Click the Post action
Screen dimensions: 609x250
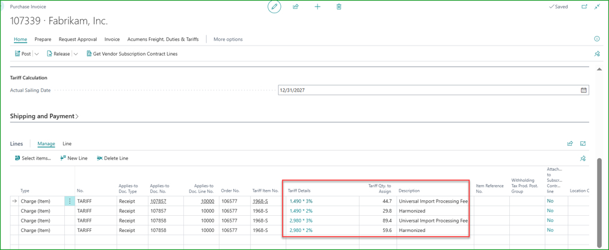coord(22,54)
